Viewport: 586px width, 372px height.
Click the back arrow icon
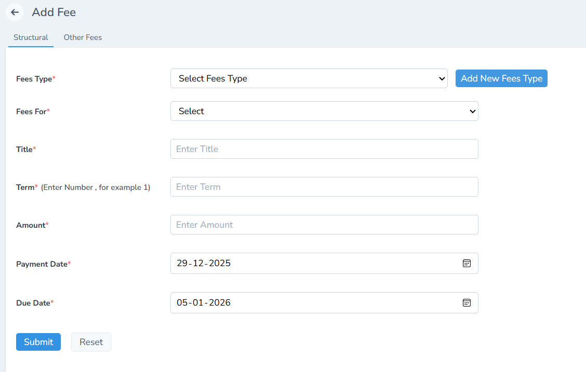pyautogui.click(x=15, y=12)
